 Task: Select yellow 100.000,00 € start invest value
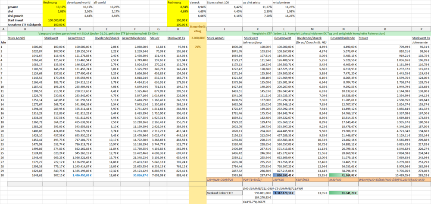click(55, 20)
